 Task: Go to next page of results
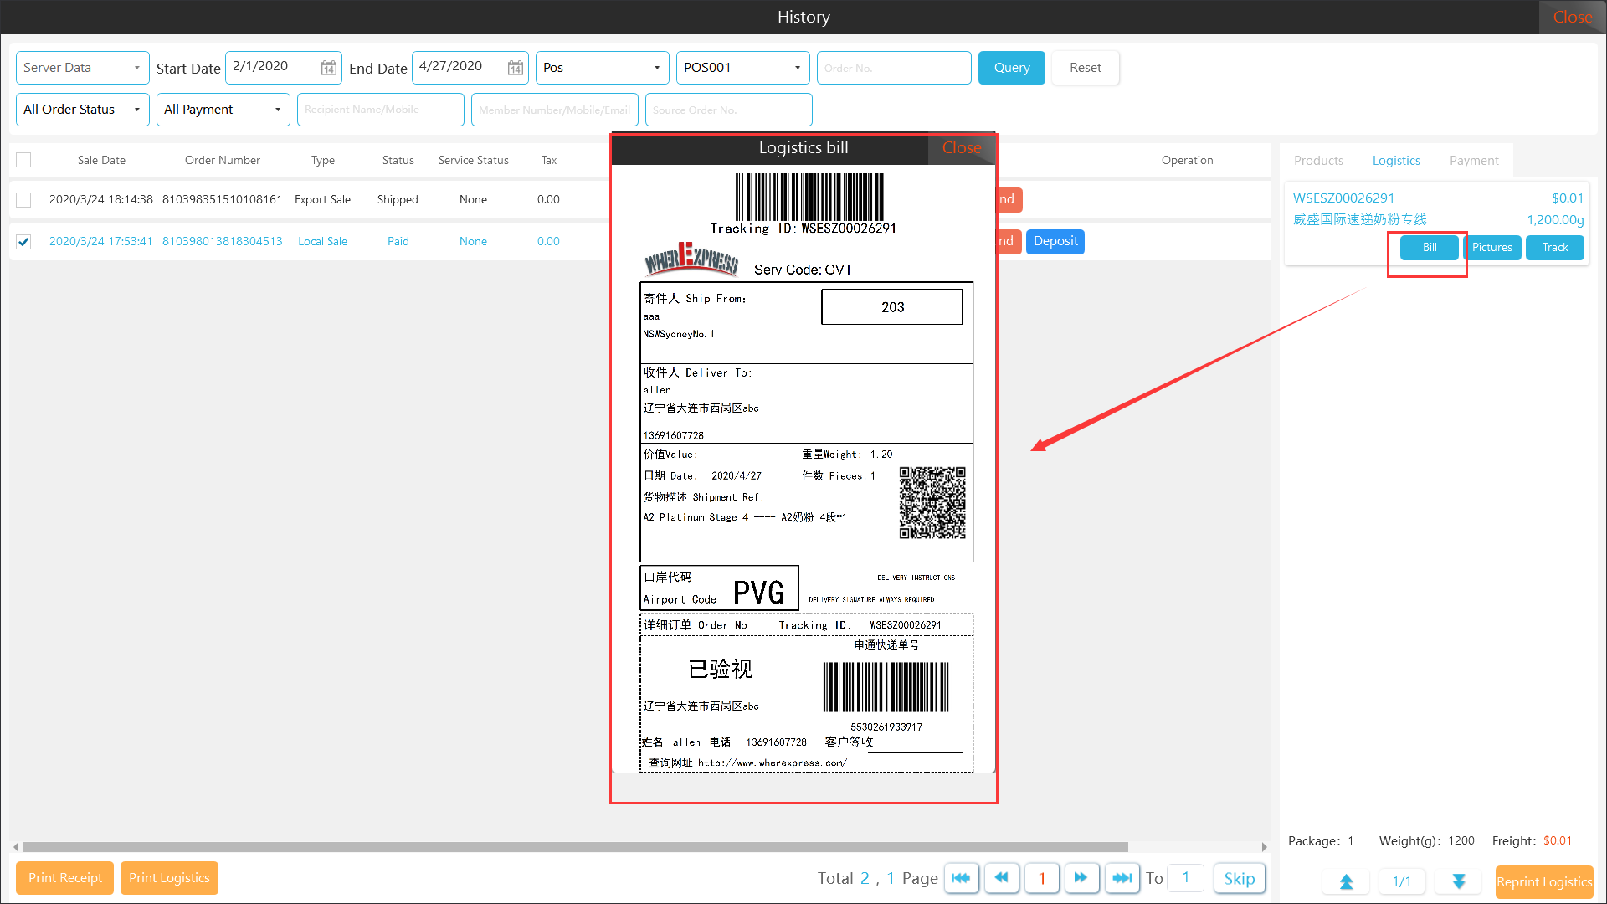1081,878
